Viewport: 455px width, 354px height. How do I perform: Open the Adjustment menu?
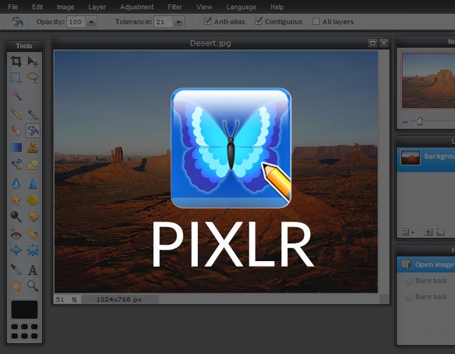(x=136, y=7)
